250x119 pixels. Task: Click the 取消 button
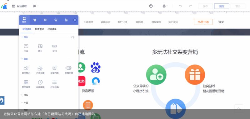coord(238,6)
